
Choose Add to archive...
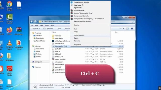(x=79, y=10)
